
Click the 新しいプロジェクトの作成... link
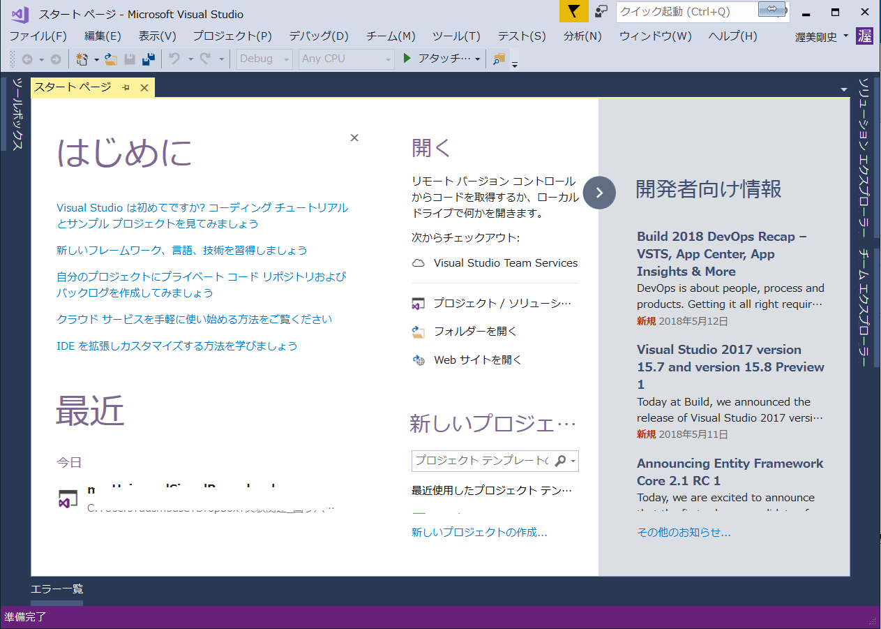click(x=479, y=533)
